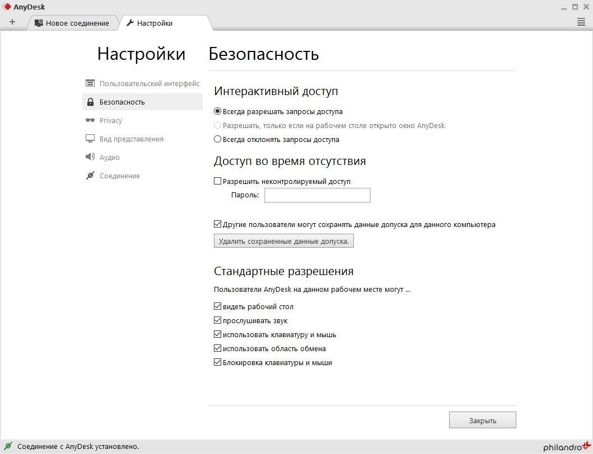The height and width of the screenshot is (454, 593).
Task: Toggle видеть рабочий стол checkbox
Action: 217,306
